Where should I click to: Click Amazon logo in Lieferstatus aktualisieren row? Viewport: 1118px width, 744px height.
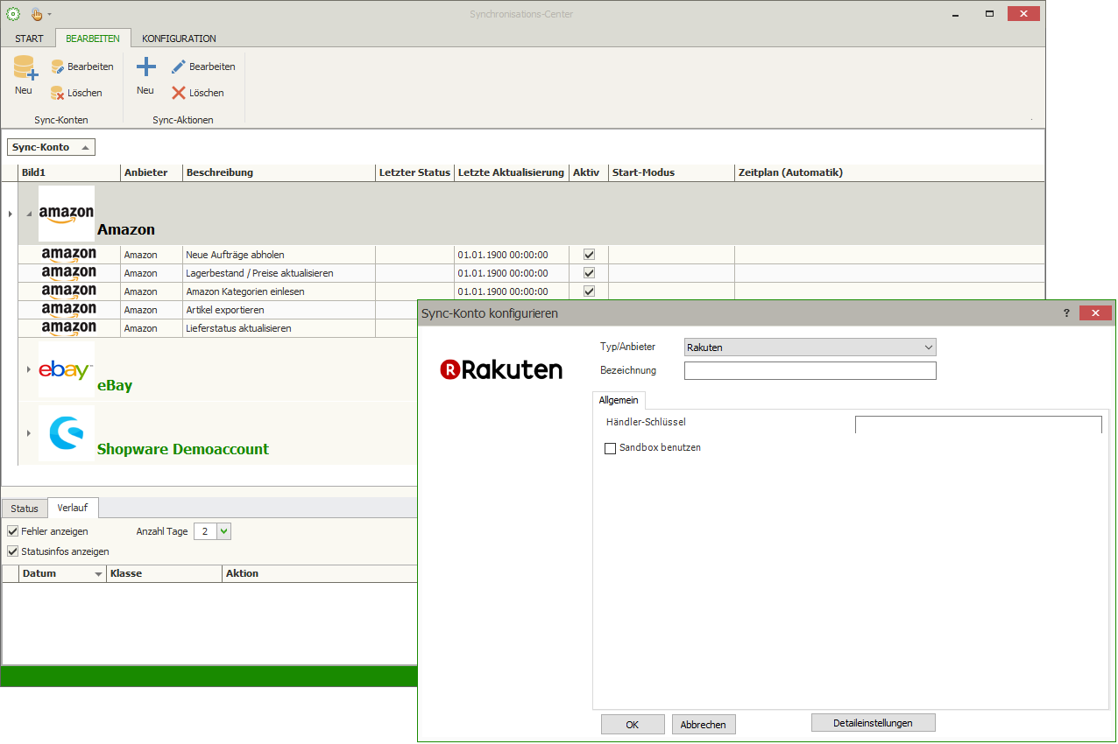pyautogui.click(x=69, y=328)
